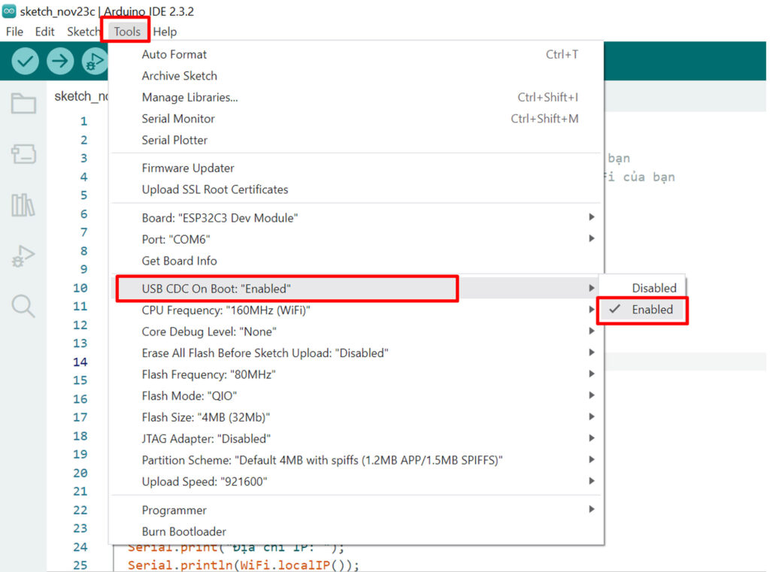Expand the Board ESP32C3 Dev Module submenu
The image size is (770, 572).
click(x=221, y=218)
